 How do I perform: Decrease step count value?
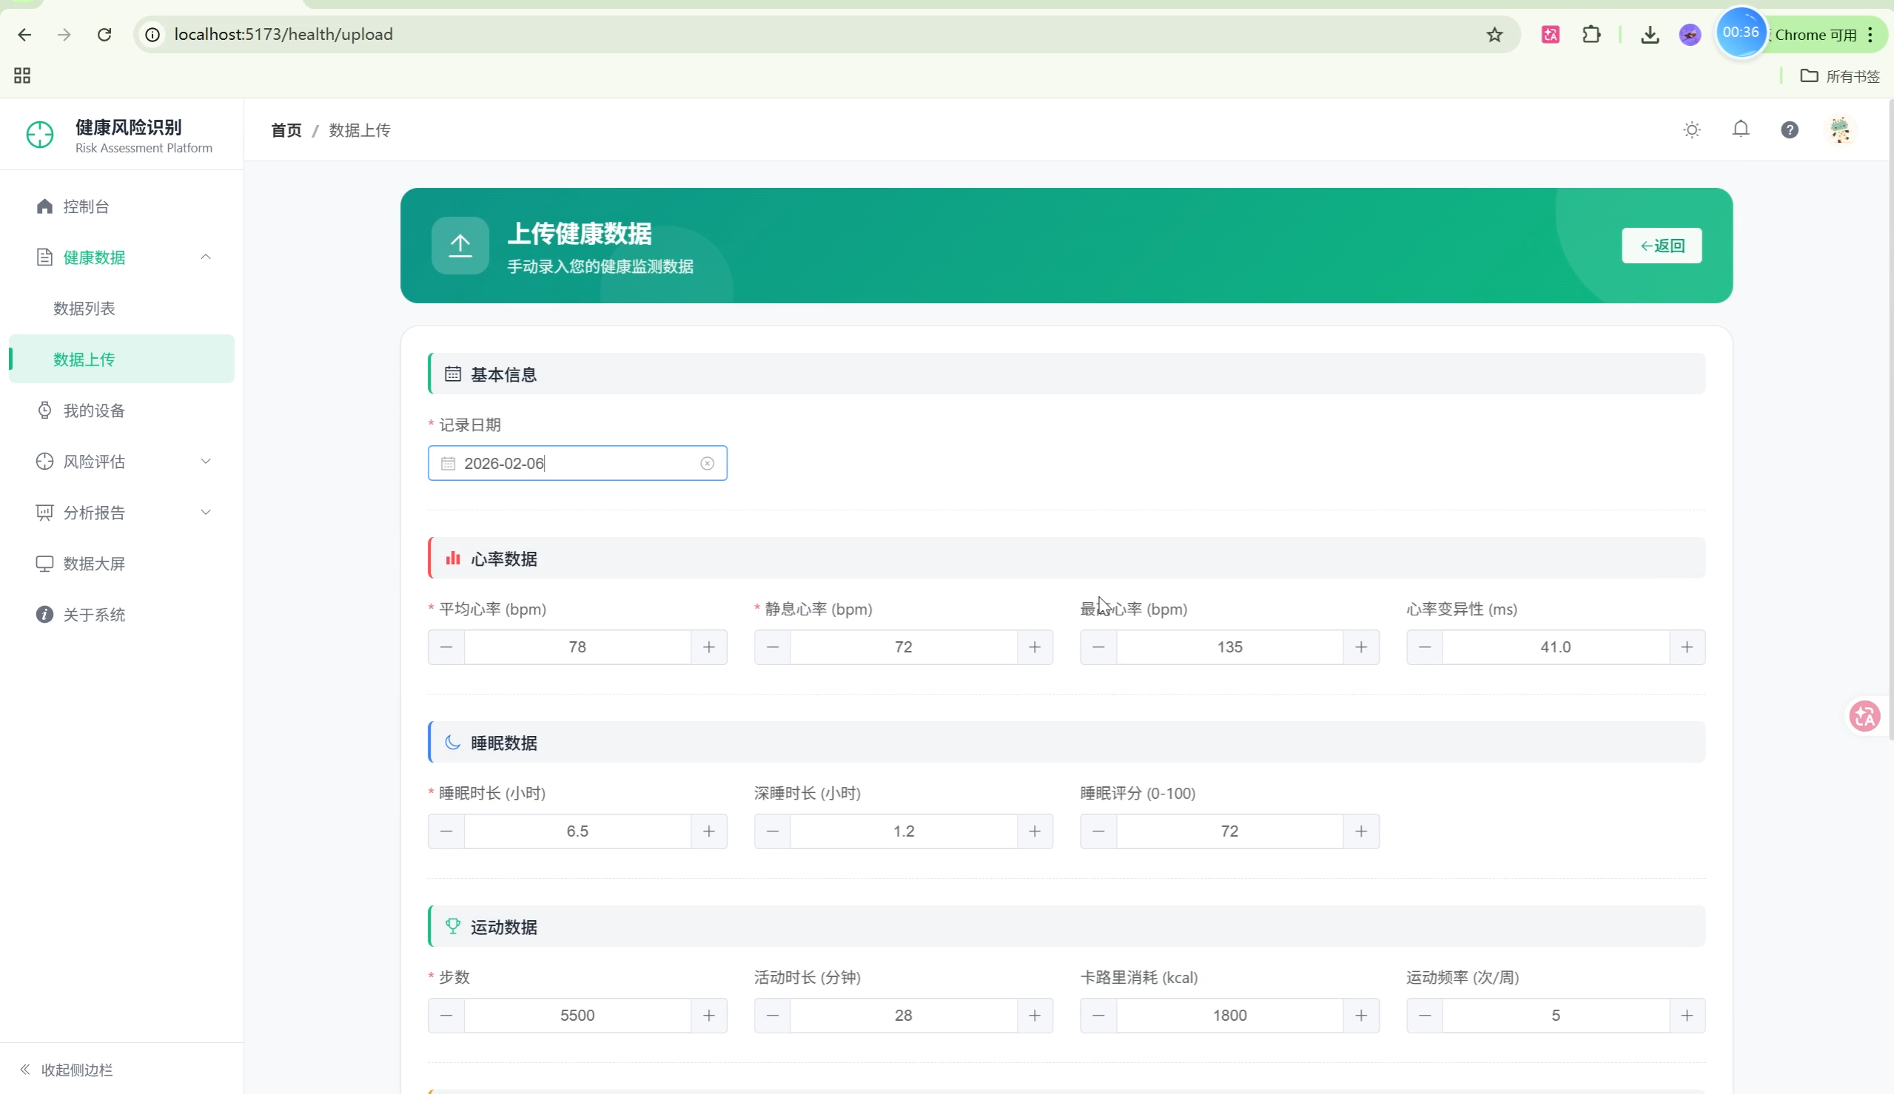pos(446,1015)
